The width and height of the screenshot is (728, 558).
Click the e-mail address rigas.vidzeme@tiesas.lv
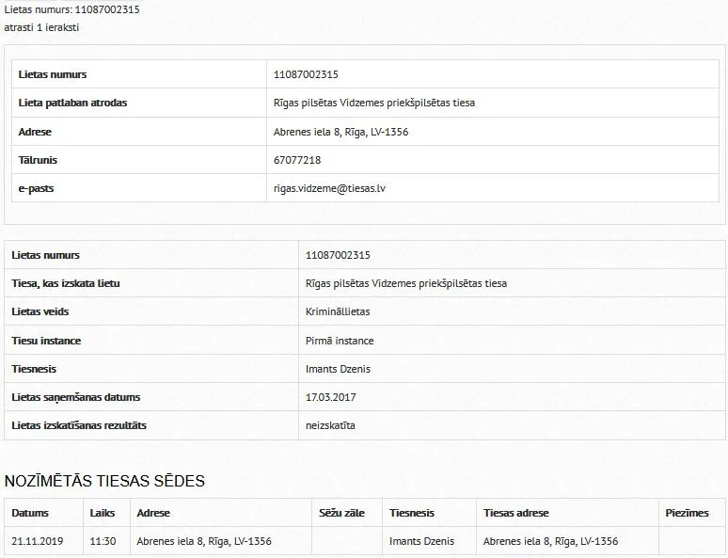tap(329, 188)
